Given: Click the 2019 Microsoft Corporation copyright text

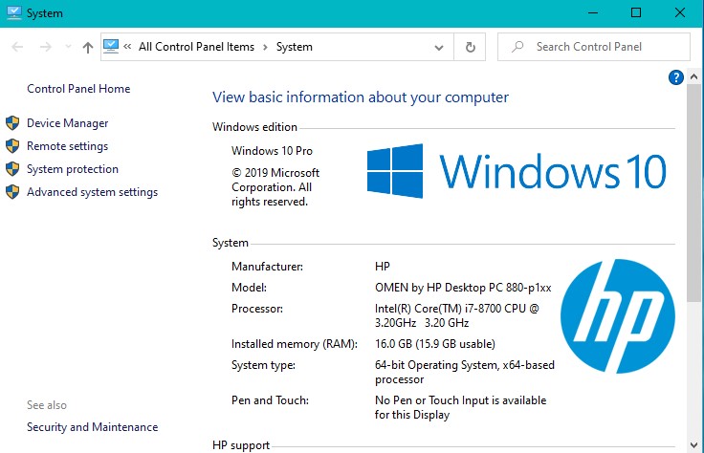Looking at the screenshot, I should coord(275,187).
